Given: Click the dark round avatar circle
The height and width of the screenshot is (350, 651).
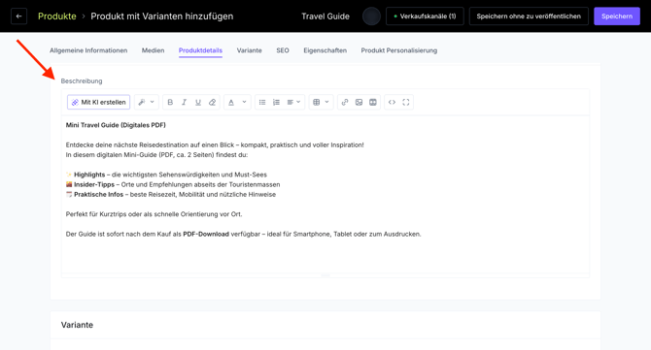Looking at the screenshot, I should pos(371,16).
